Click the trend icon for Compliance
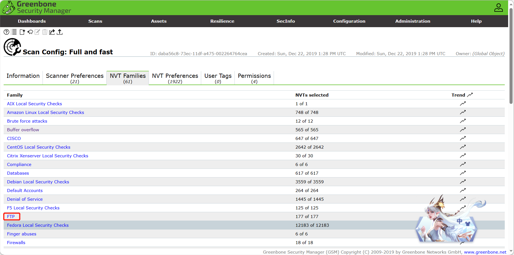514x255 pixels. point(463,164)
